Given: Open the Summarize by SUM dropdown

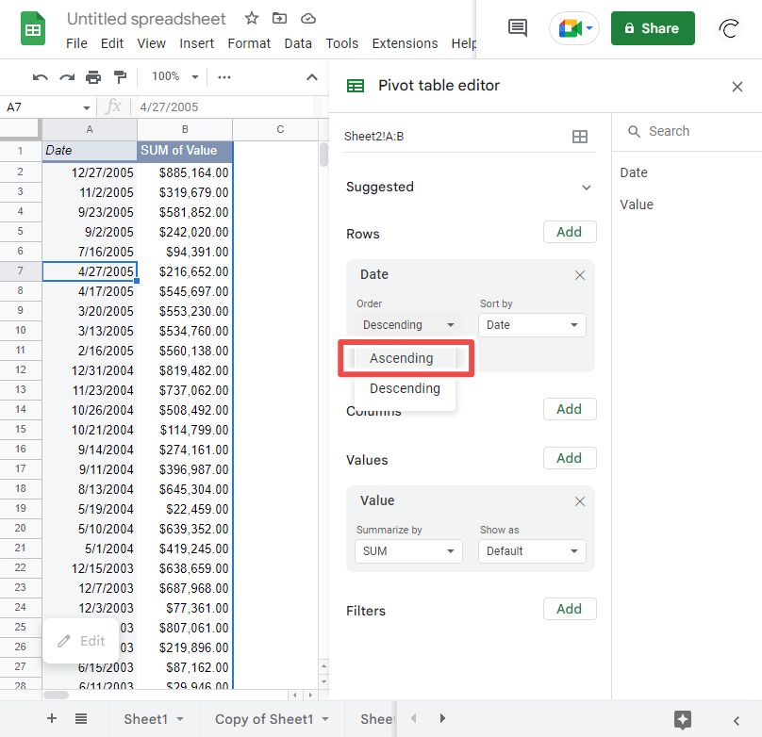Looking at the screenshot, I should tap(408, 551).
